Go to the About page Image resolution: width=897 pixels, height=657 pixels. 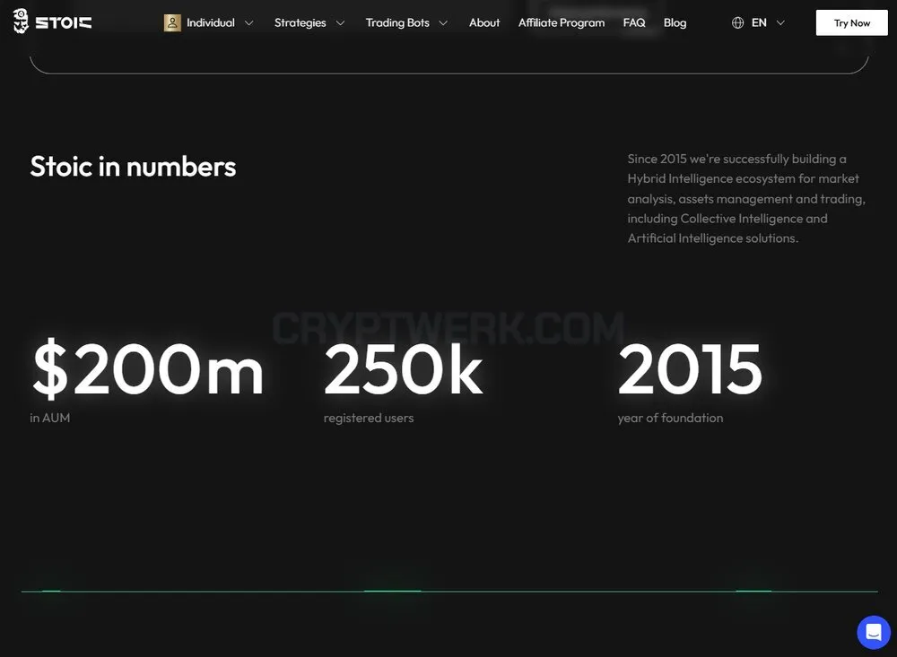pyautogui.click(x=484, y=23)
